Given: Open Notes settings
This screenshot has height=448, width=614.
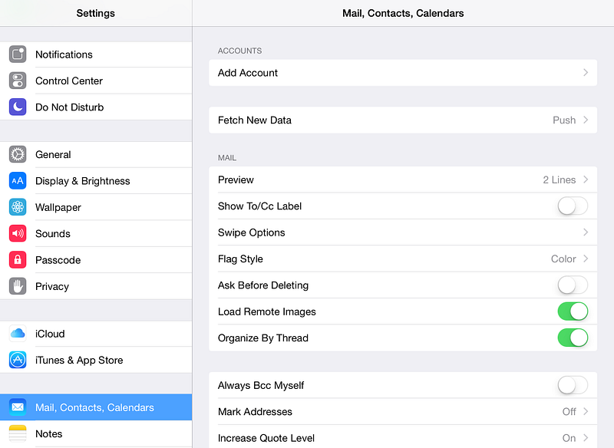Looking at the screenshot, I should (x=96, y=433).
